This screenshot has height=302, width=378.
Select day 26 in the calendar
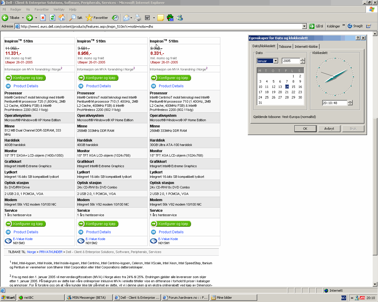273,97
